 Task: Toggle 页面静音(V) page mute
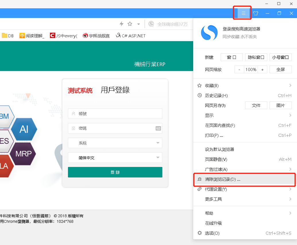pos(216,159)
